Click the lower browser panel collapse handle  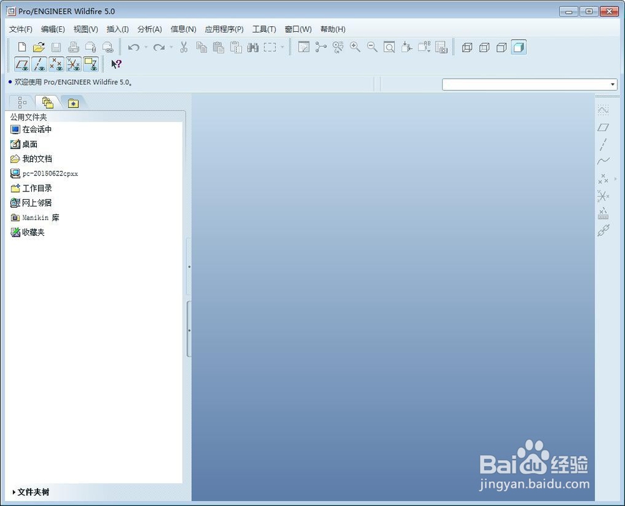point(189,329)
